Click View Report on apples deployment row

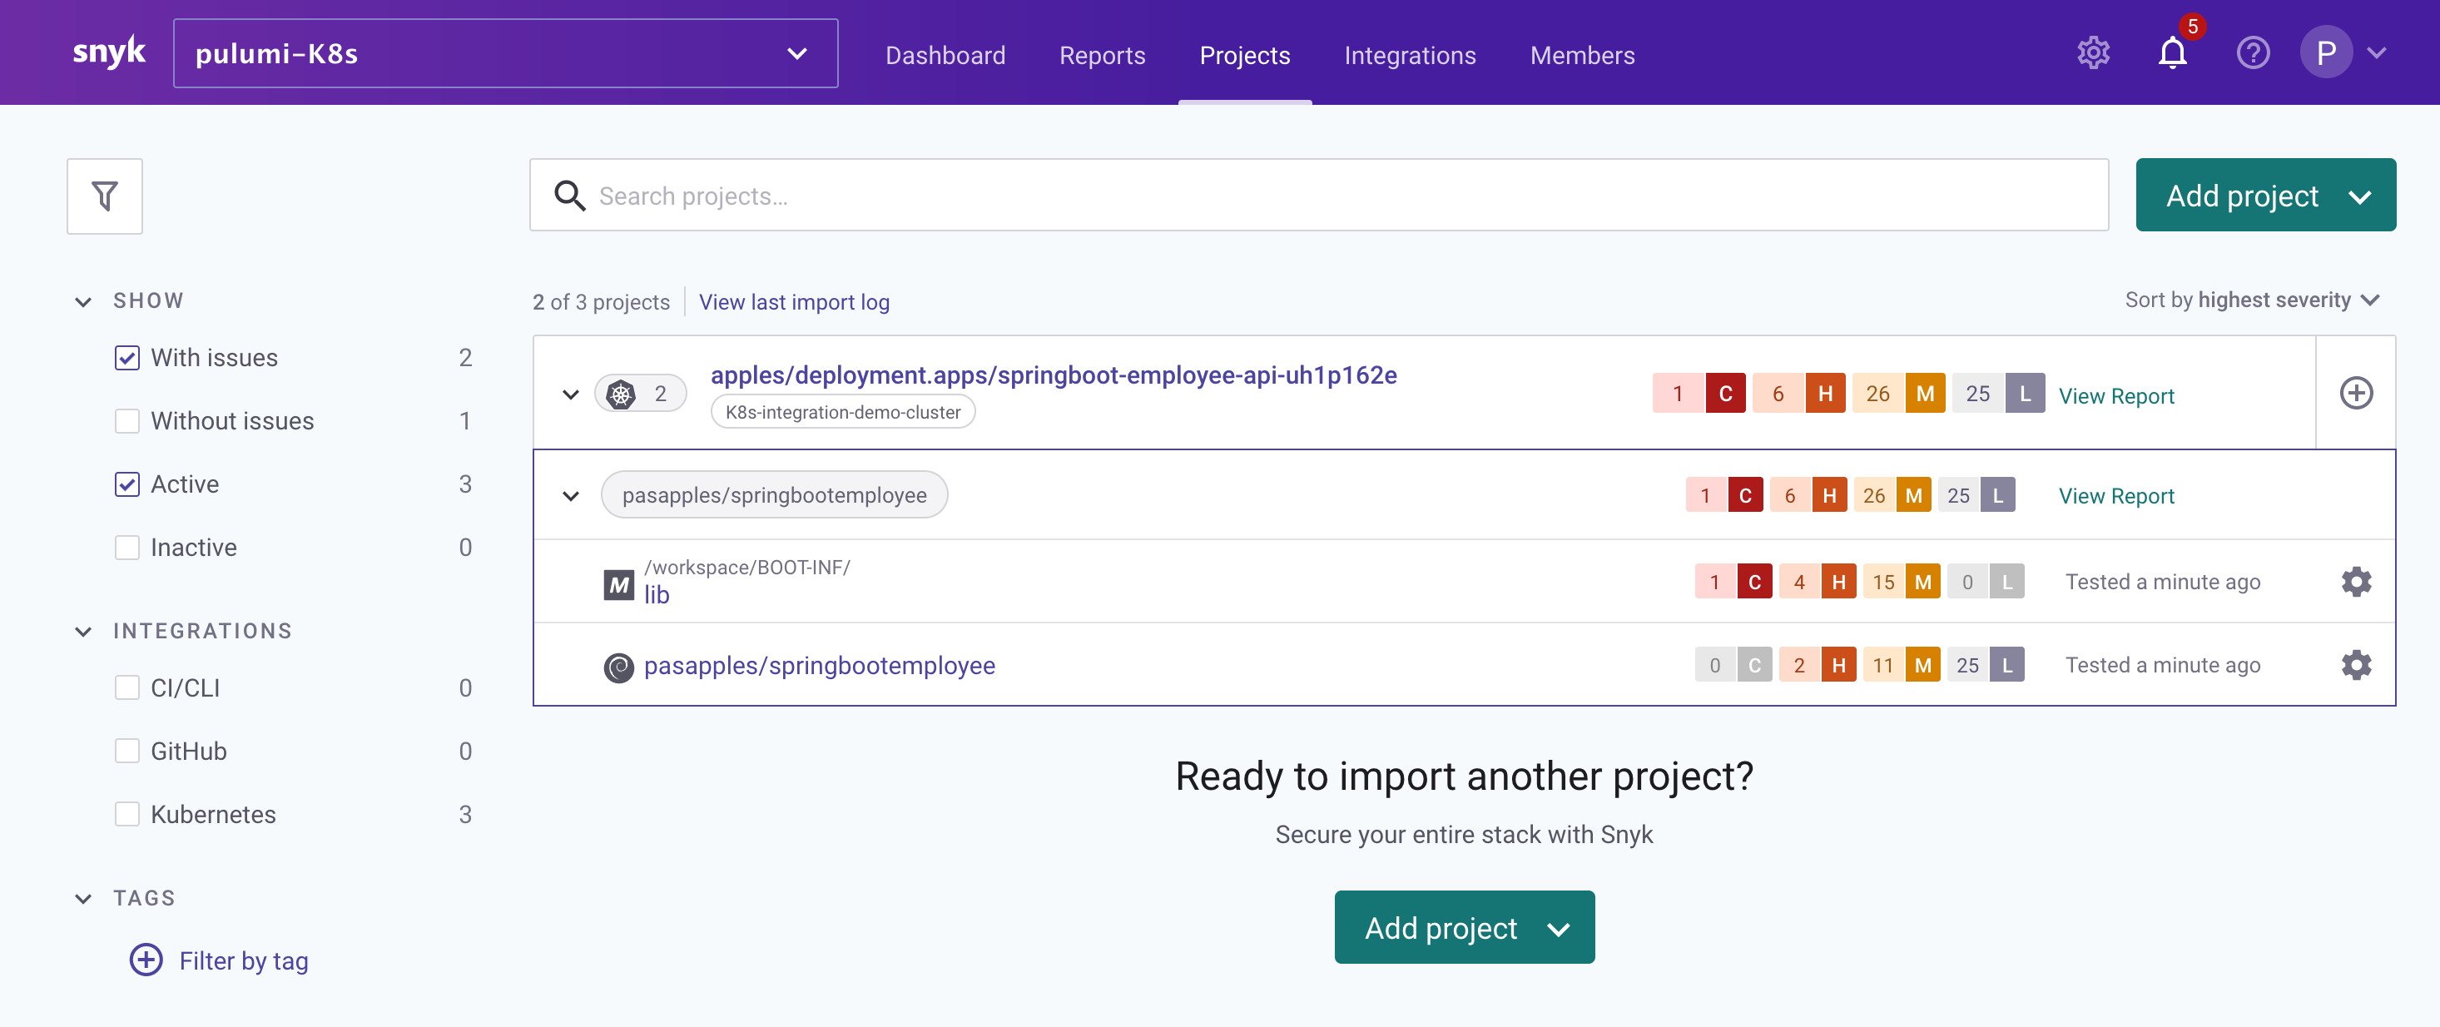[x=2115, y=396]
